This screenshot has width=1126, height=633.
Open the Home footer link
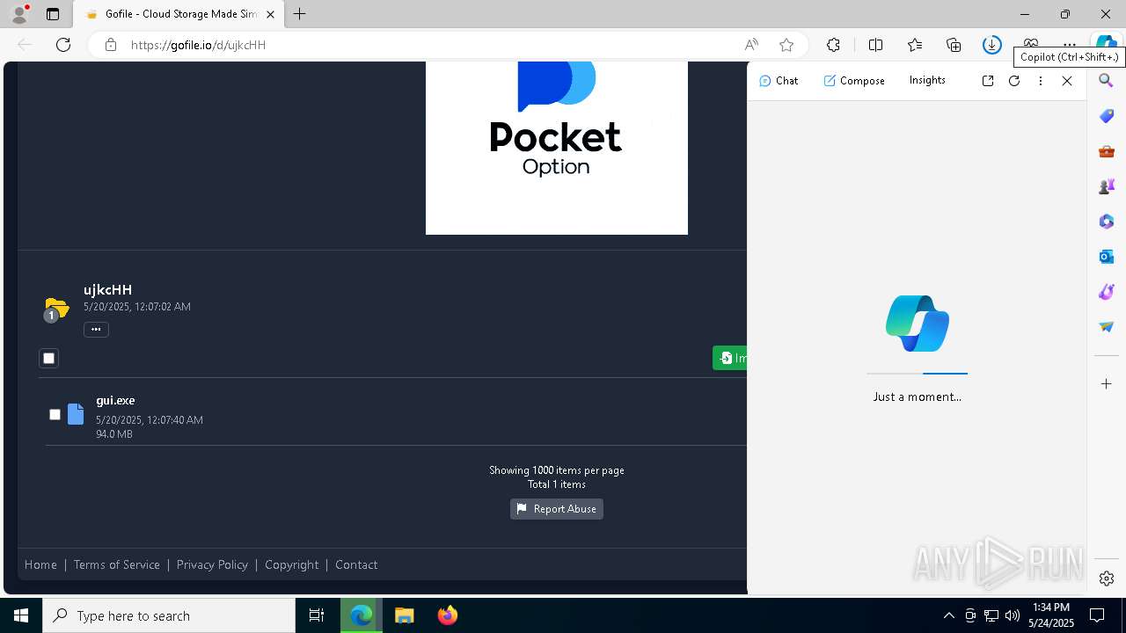coord(40,564)
